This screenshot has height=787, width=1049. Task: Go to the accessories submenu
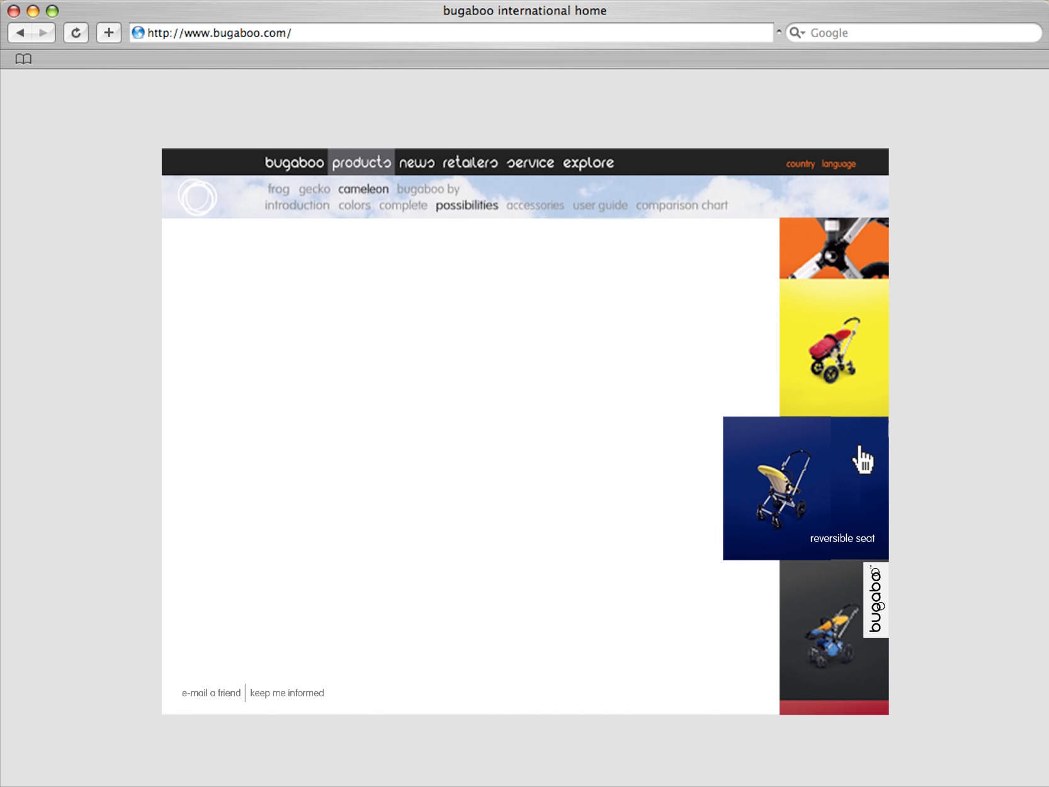(535, 205)
